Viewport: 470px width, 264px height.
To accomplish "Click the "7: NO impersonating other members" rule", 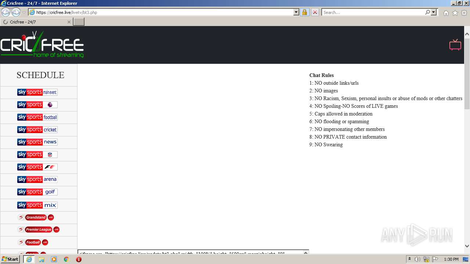I will (x=347, y=129).
